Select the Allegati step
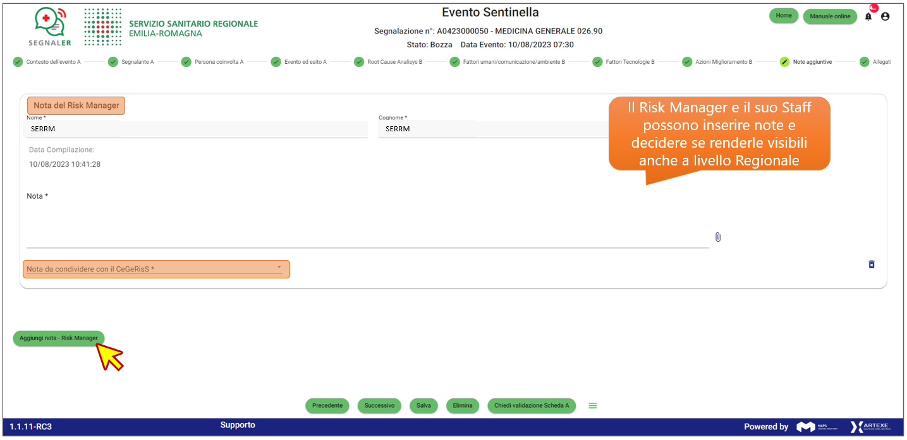 881,62
